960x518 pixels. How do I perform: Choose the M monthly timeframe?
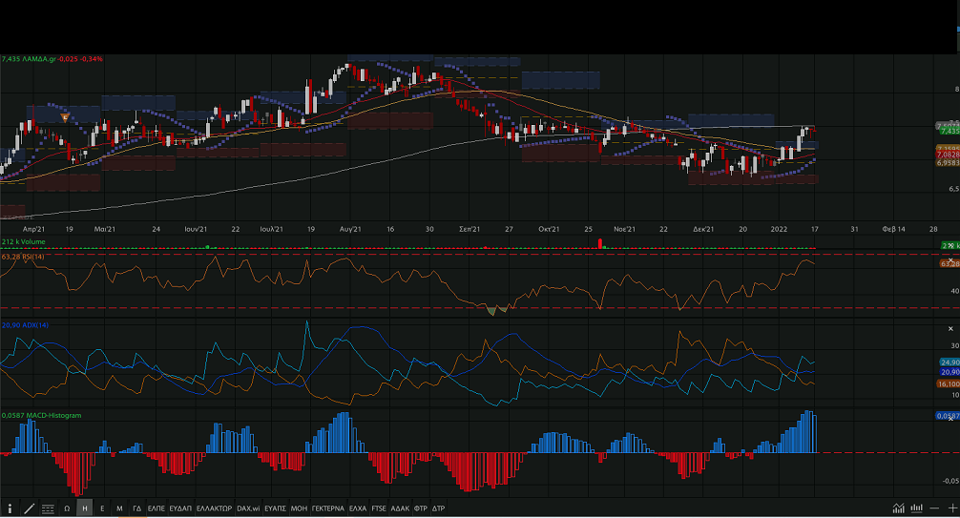[119, 508]
